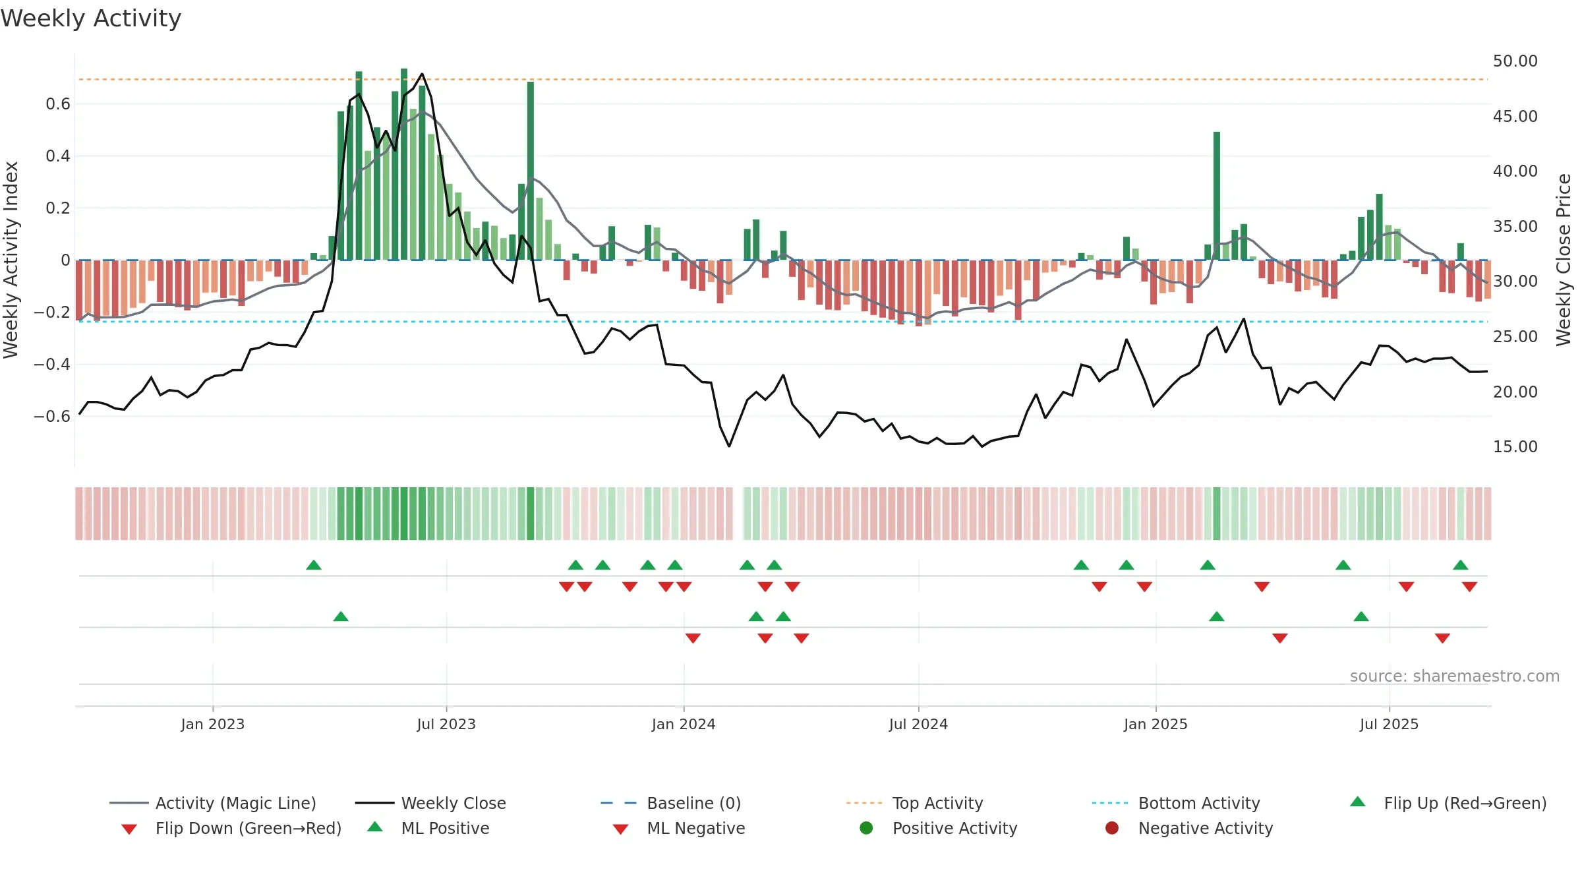Click the Weekly Close black line swatch
1582x890 pixels.
click(x=374, y=803)
